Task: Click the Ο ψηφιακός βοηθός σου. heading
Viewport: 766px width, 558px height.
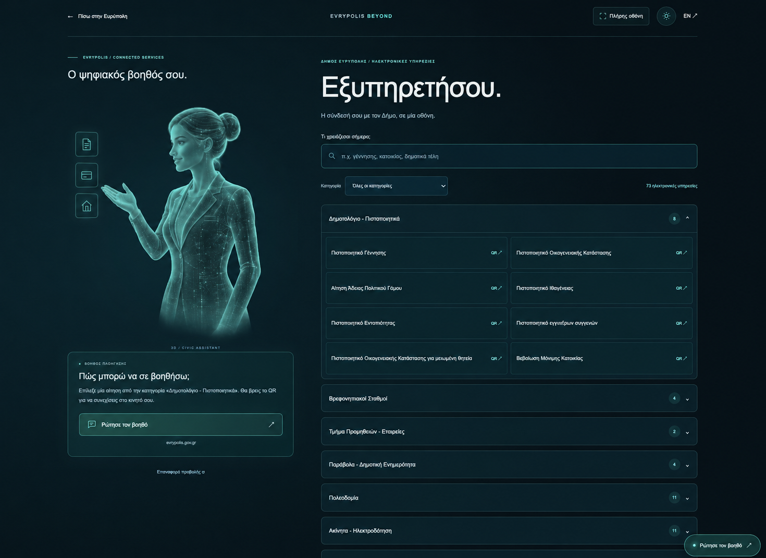Action: tap(127, 75)
